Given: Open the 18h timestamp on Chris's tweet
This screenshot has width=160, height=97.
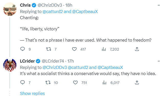Looking at the screenshot, I should [x=69, y=5].
